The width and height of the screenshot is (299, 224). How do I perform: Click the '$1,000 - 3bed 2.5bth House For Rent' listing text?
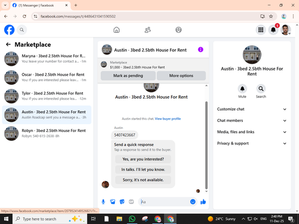pyautogui.click(x=138, y=67)
